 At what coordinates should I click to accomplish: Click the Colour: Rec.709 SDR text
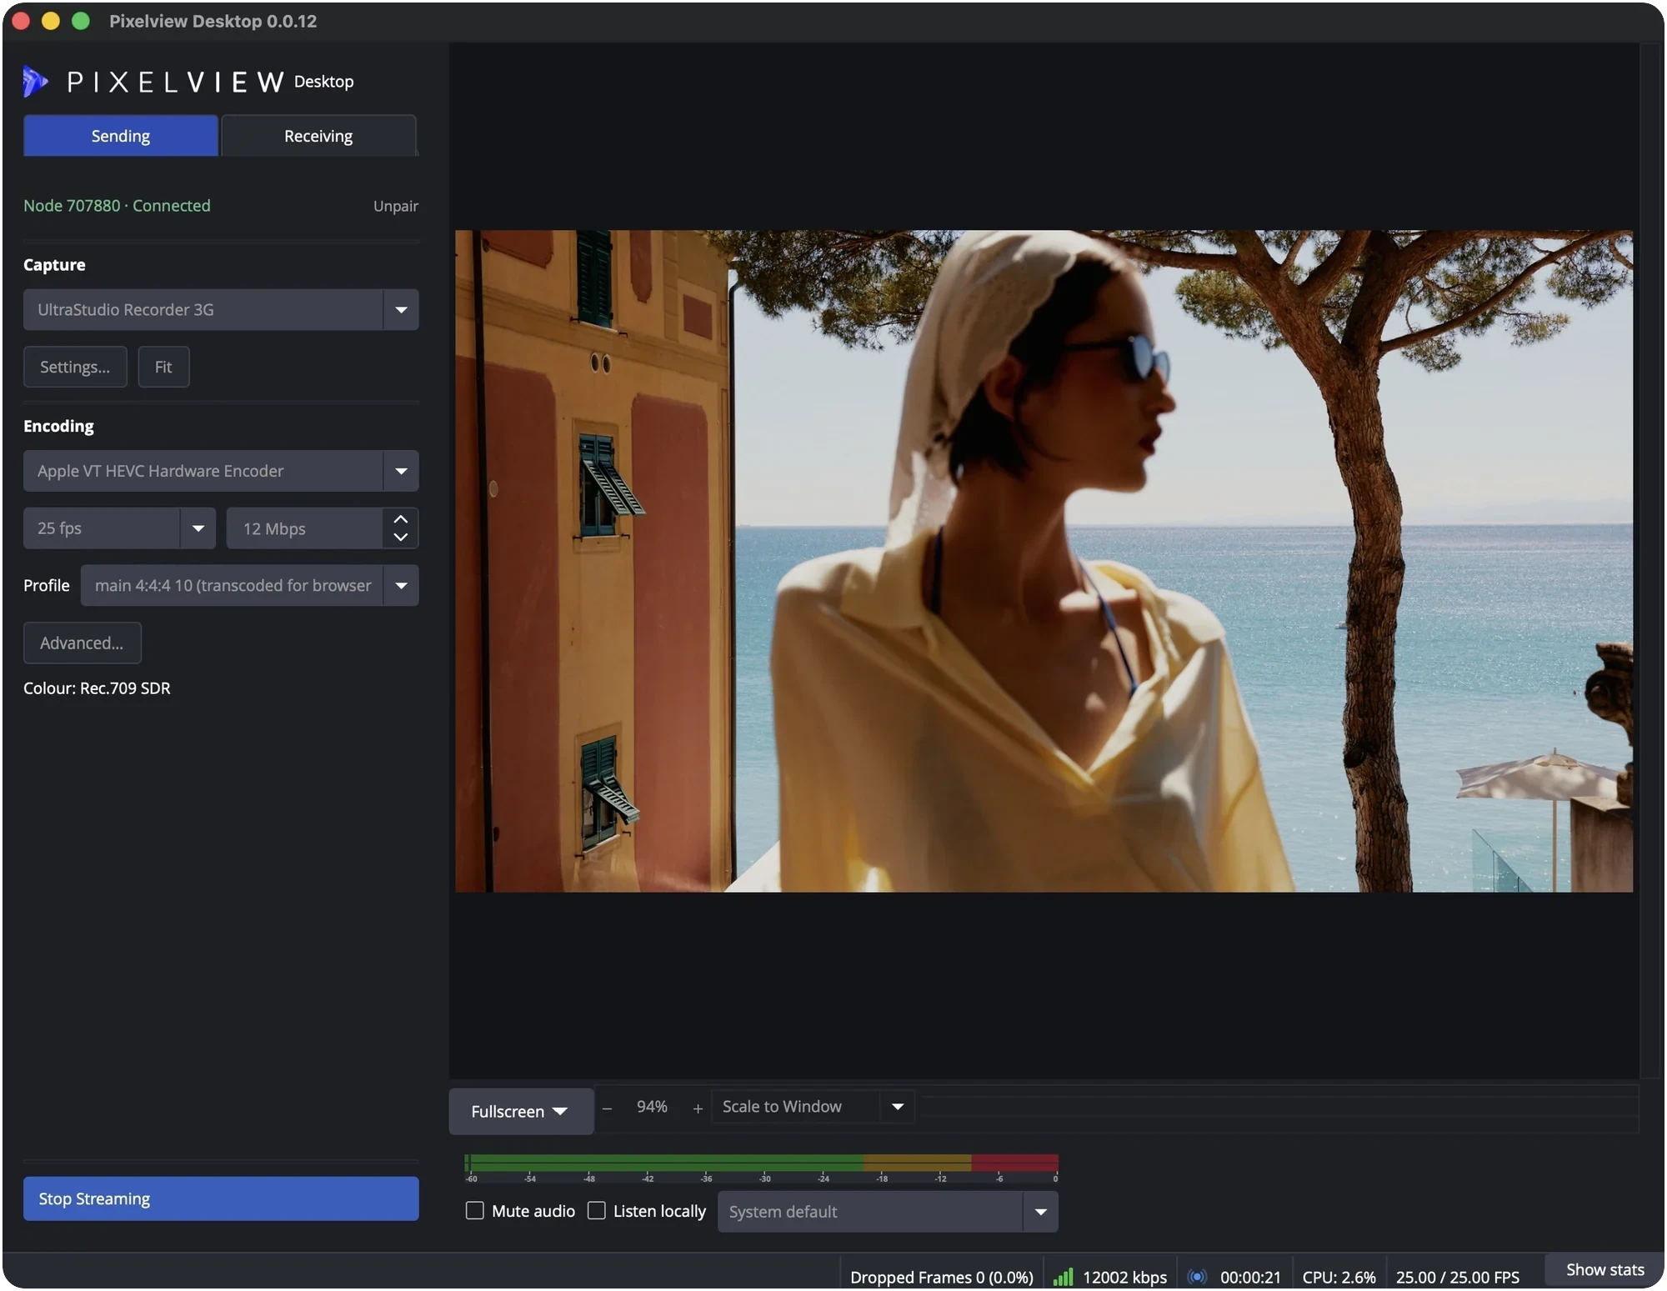97,688
